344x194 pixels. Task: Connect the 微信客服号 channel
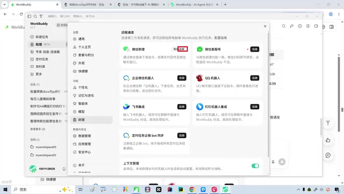[x=254, y=49]
